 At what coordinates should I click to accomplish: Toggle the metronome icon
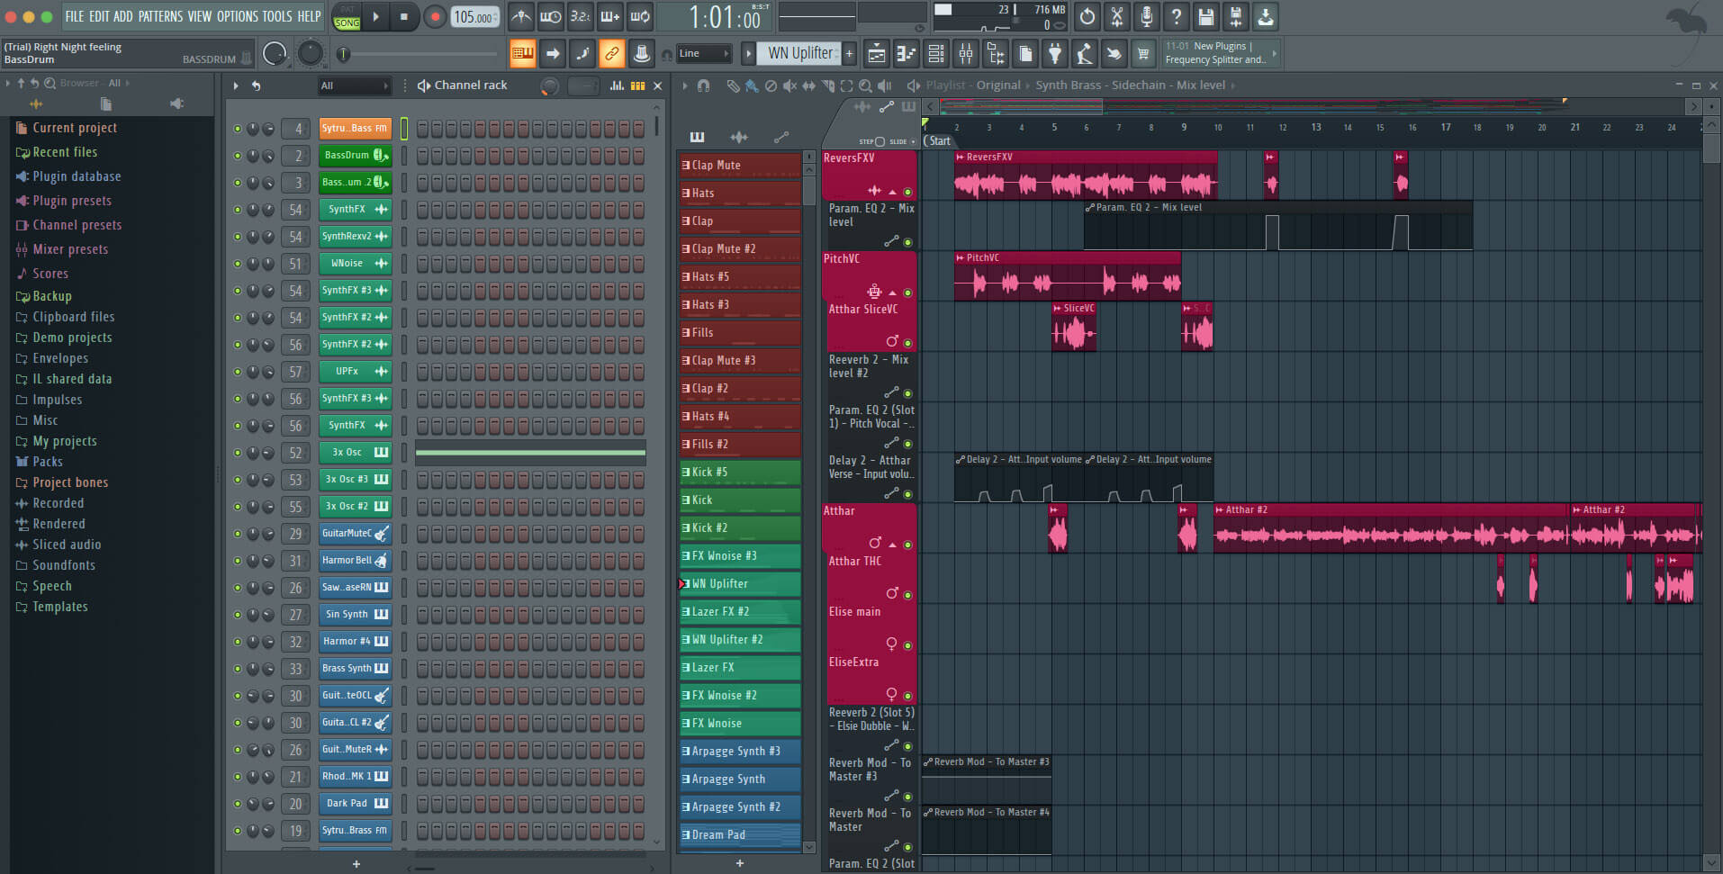(x=521, y=16)
